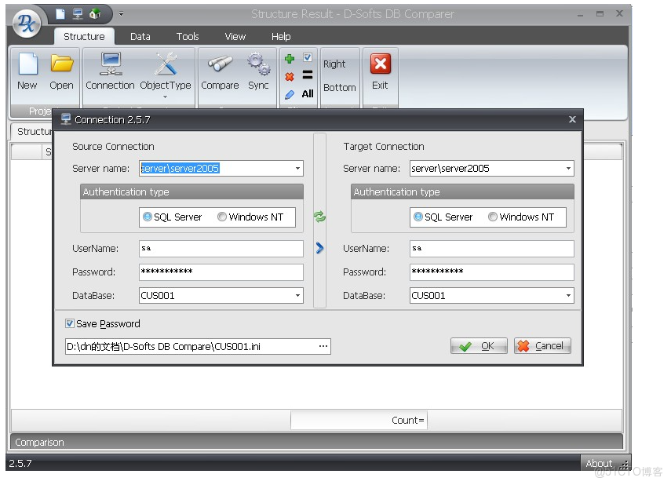671x485 pixels.
Task: Click the Bottom layout button
Action: (338, 87)
